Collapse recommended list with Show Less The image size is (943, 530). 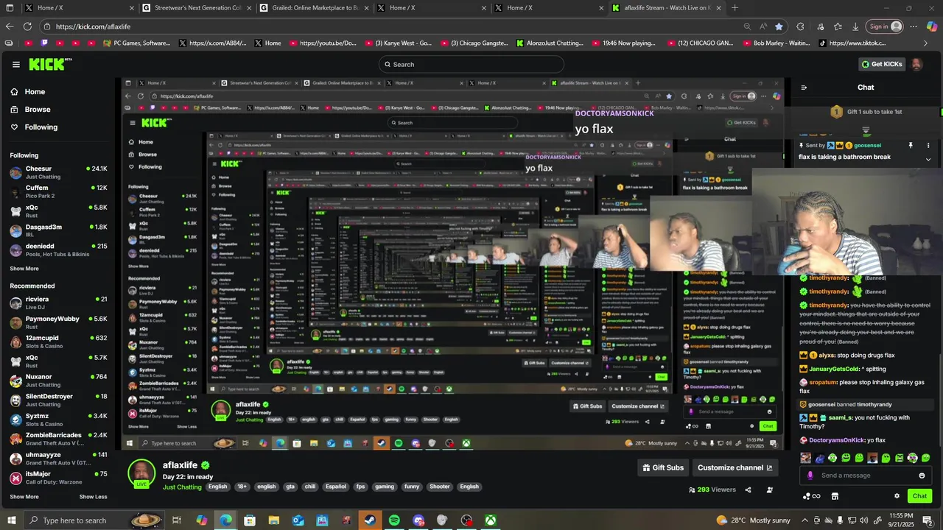pyautogui.click(x=94, y=497)
